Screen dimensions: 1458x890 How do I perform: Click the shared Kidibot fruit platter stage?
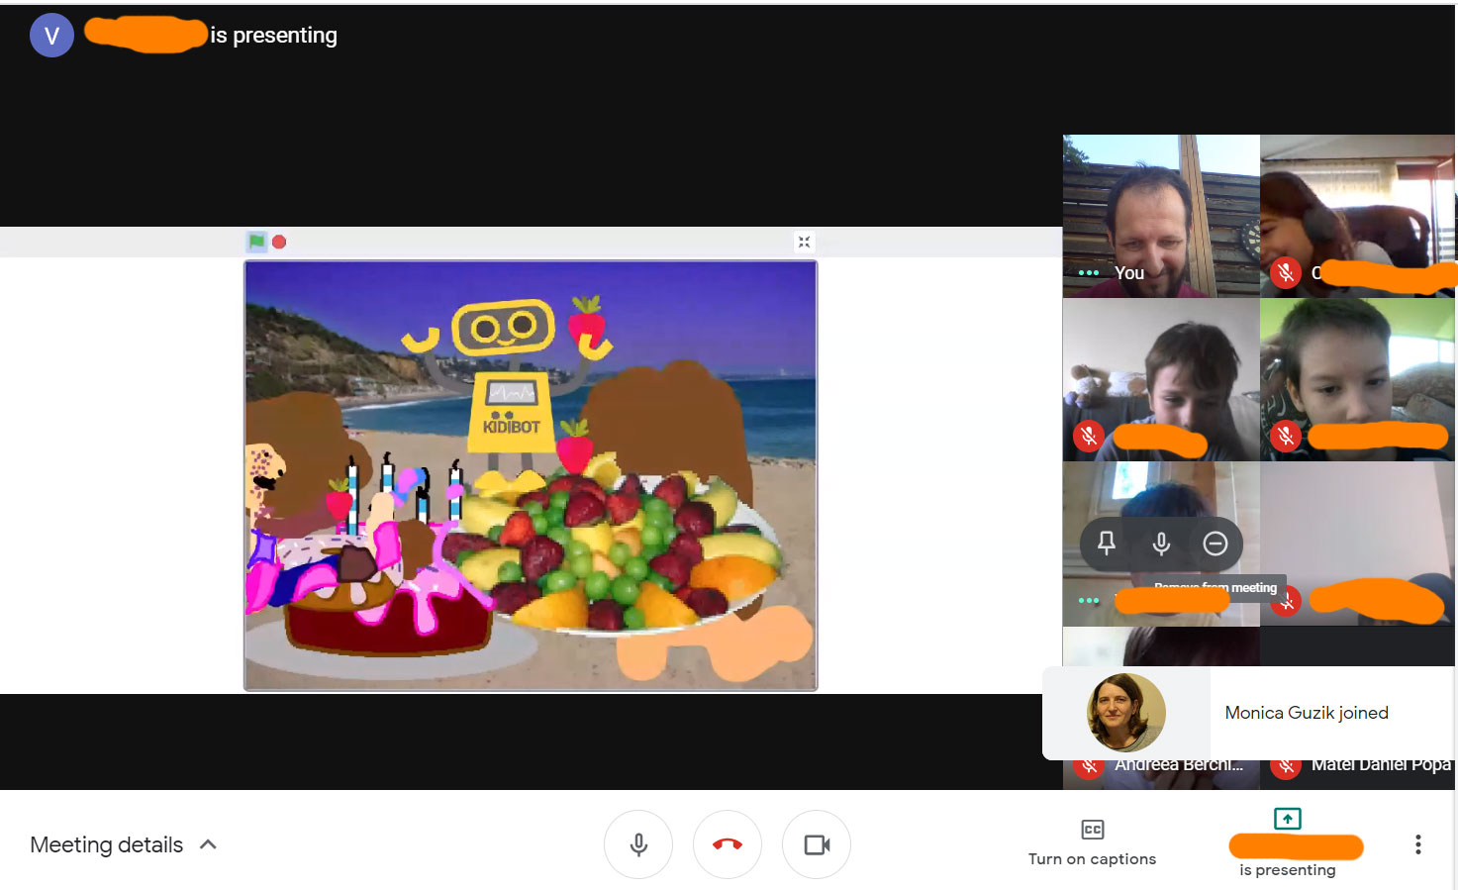(531, 475)
